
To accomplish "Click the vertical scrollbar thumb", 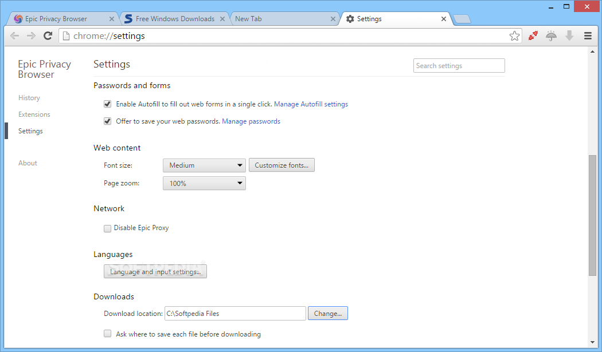I will 592,215.
